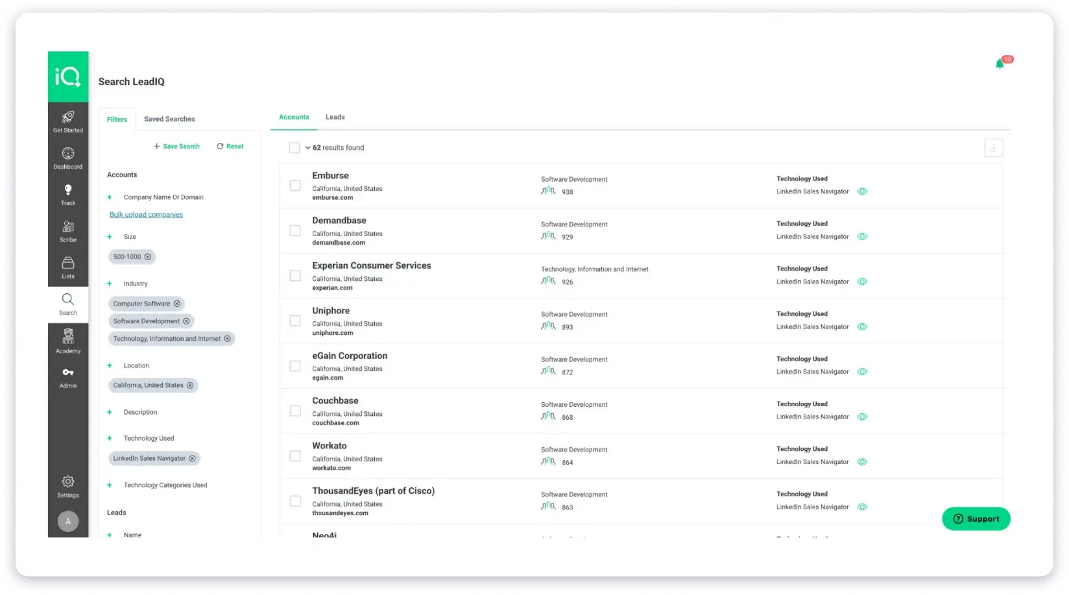Show technology details eye for Uniphore
The width and height of the screenshot is (1069, 595).
click(862, 327)
